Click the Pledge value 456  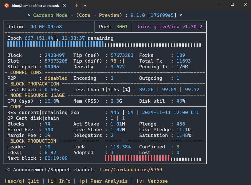[x=181, y=124]
